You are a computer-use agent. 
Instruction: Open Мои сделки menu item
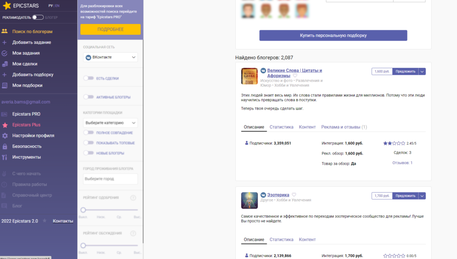[25, 64]
